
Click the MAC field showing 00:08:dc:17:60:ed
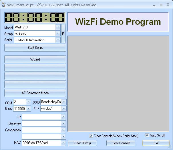(x=41, y=143)
